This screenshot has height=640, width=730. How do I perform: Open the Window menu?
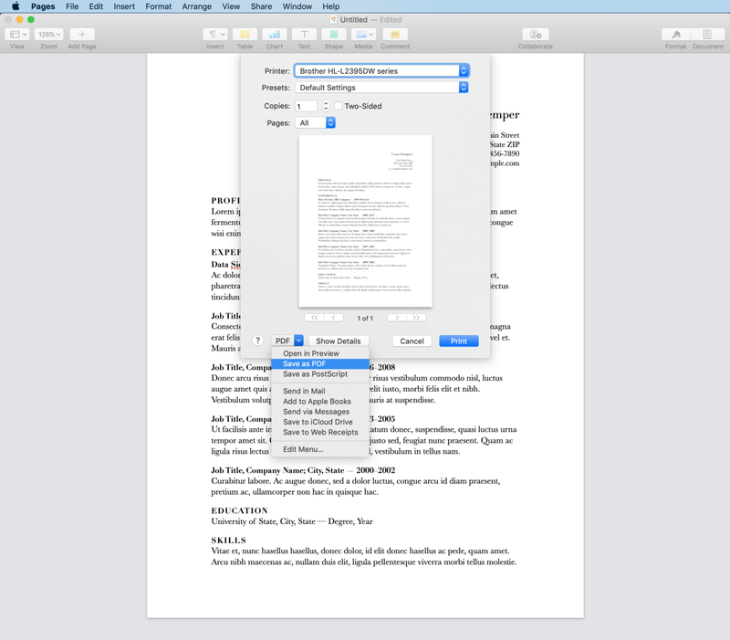click(x=297, y=6)
